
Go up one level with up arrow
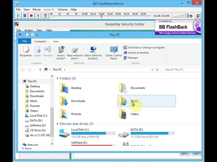point(40,70)
